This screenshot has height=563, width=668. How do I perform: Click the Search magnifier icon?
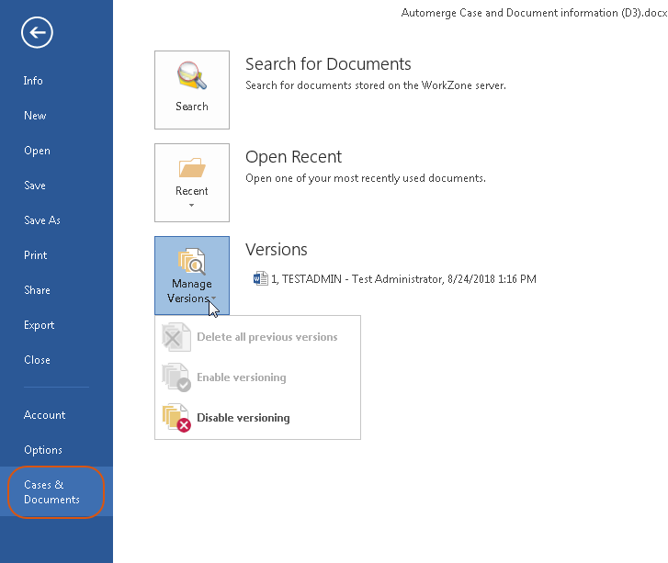point(191,77)
